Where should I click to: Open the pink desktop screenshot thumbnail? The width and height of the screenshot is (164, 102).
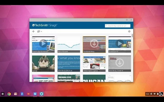click(43, 78)
